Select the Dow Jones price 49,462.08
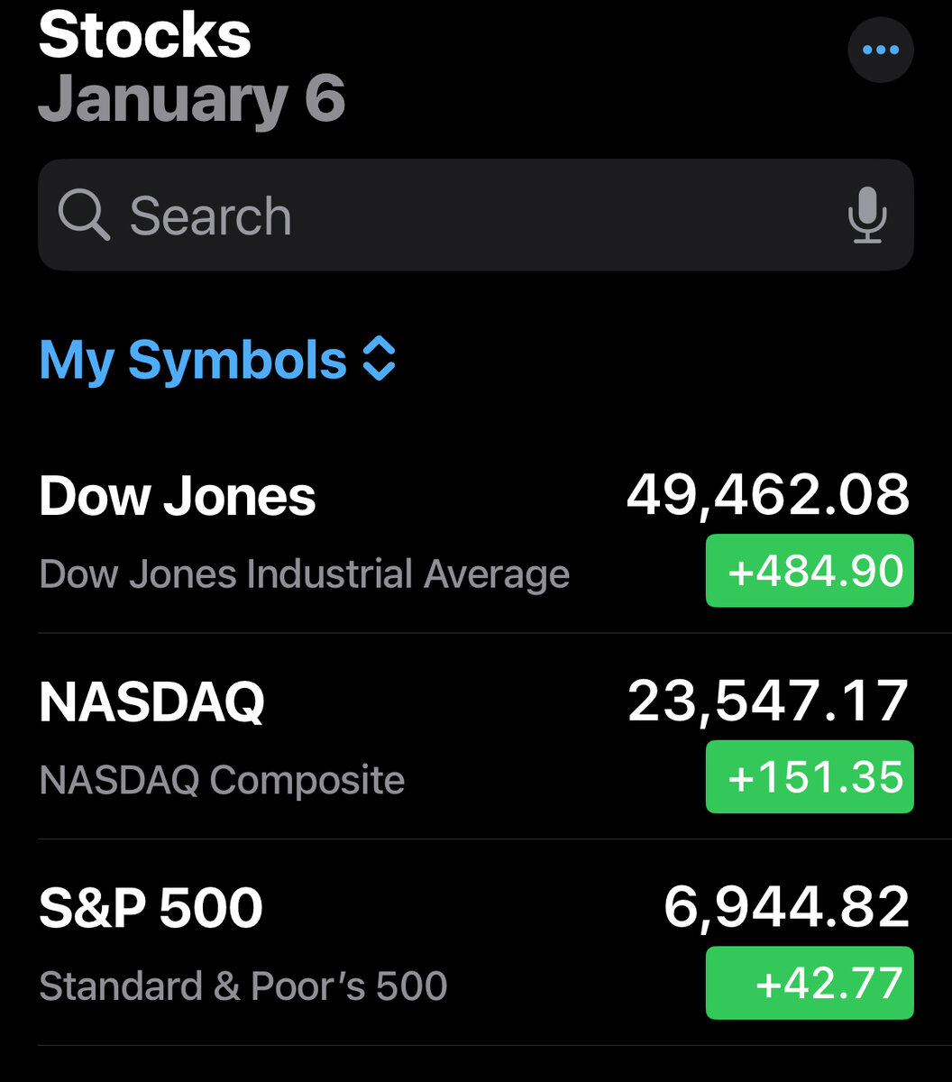Image resolution: width=952 pixels, height=1082 pixels. (x=768, y=495)
